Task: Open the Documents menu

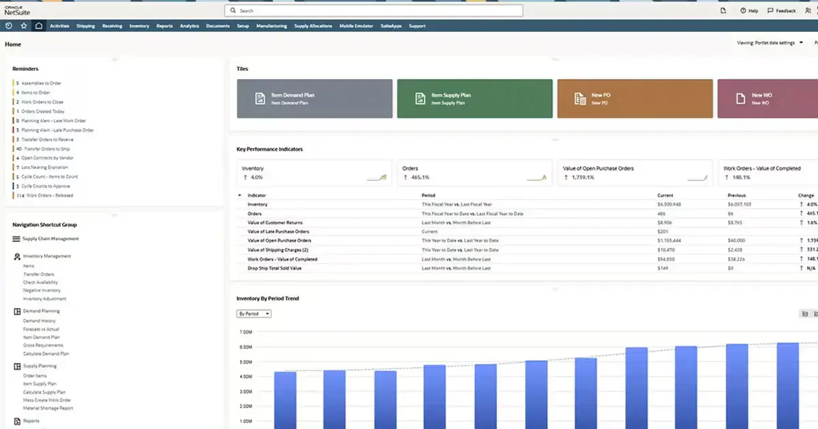Action: [x=217, y=26]
